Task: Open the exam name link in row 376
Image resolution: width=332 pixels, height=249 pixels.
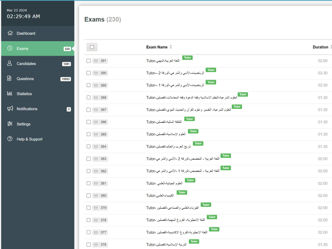Action: coord(166,245)
